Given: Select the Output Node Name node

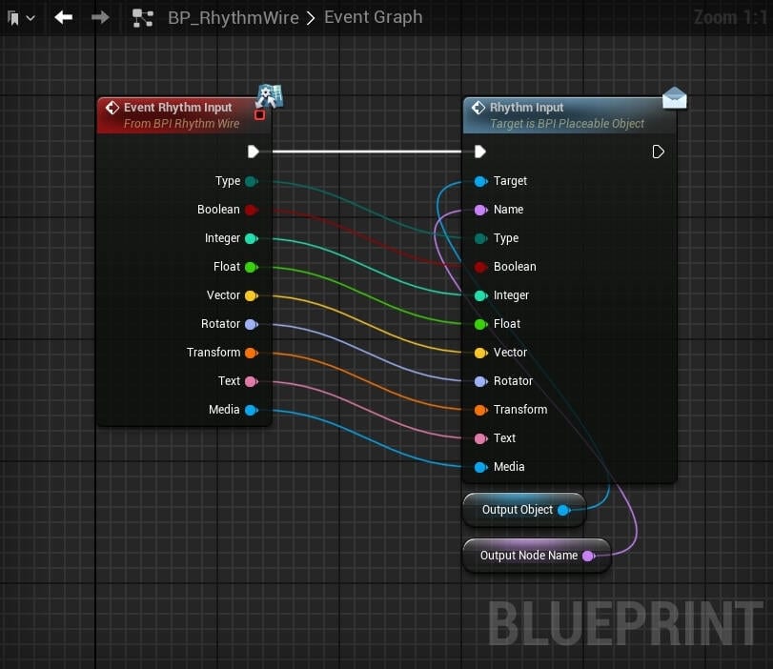Looking at the screenshot, I should 530,555.
